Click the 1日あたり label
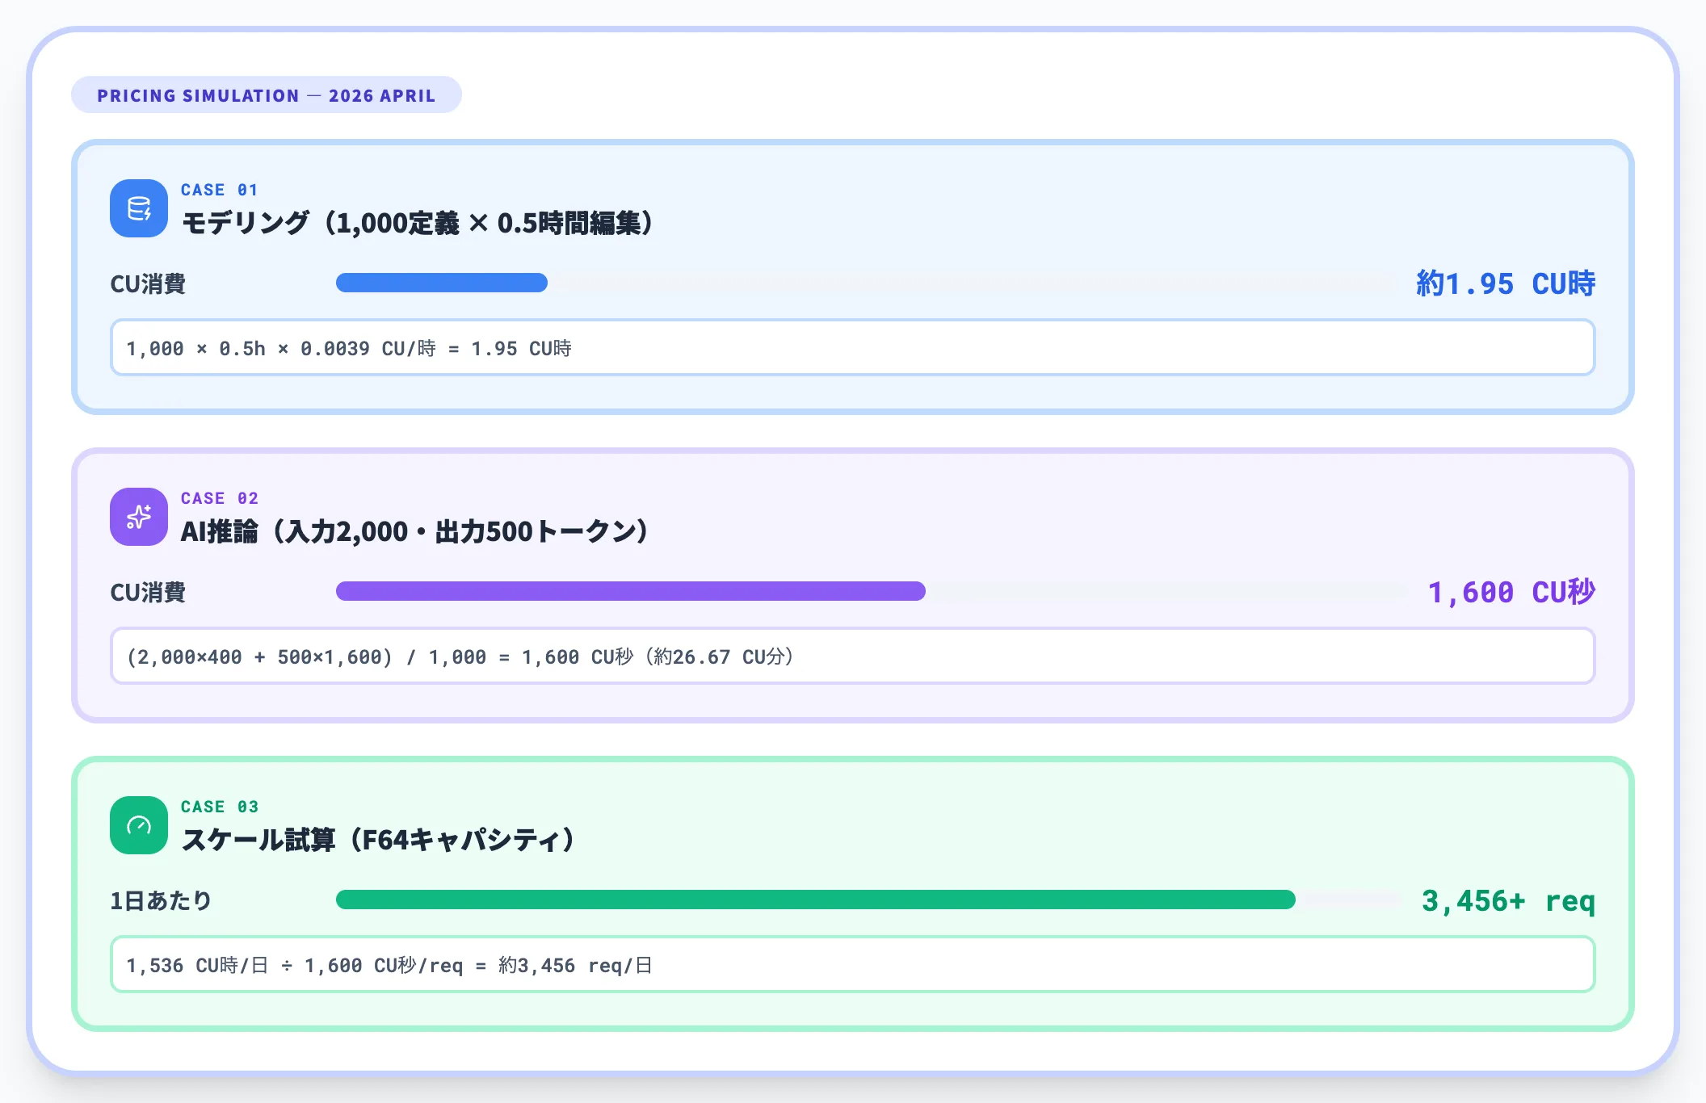Screen dimensions: 1706x1103 point(161,900)
